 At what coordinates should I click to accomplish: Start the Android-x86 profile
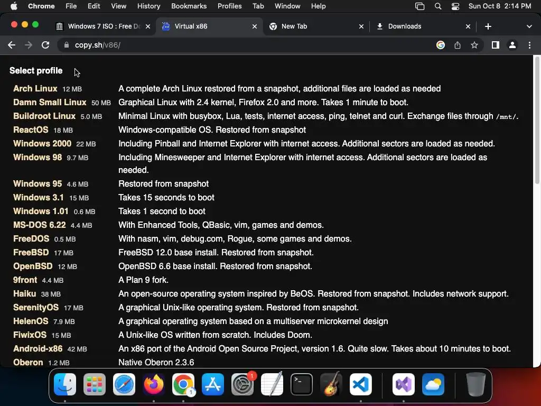tap(38, 349)
